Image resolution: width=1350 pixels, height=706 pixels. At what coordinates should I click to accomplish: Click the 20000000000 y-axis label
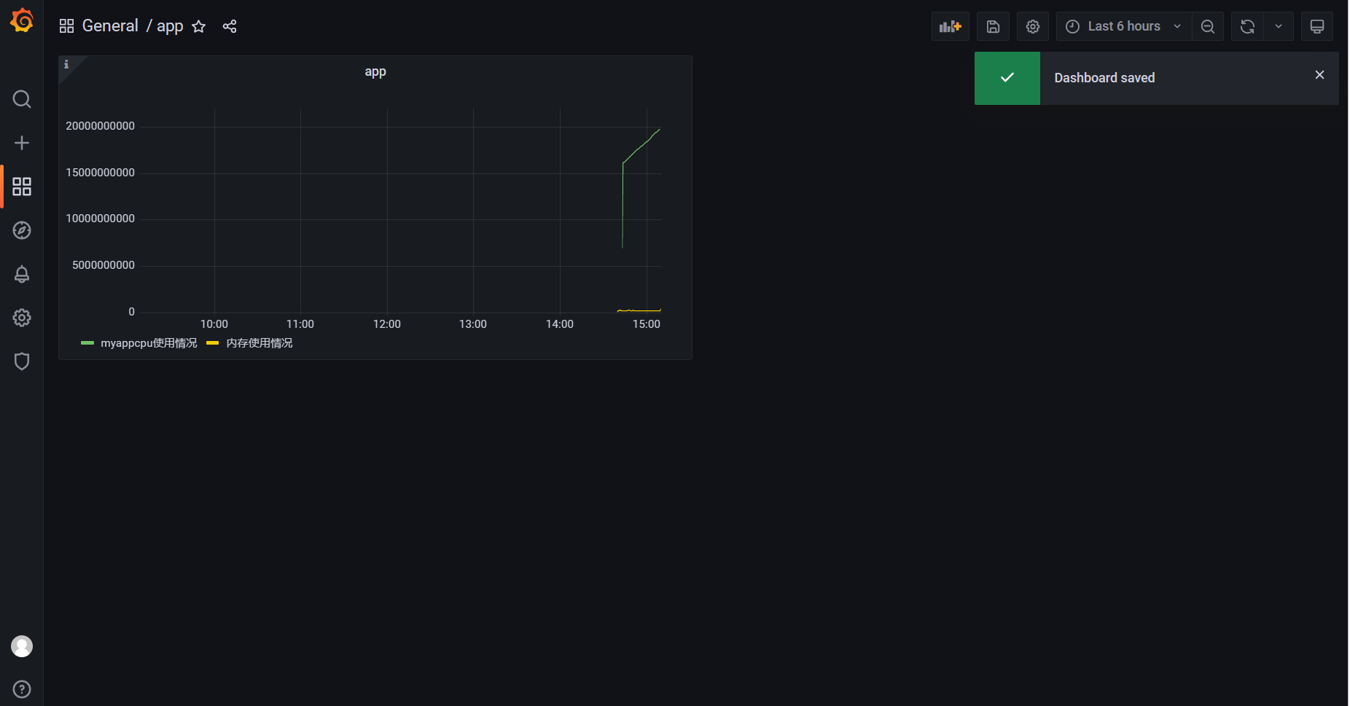(x=101, y=126)
